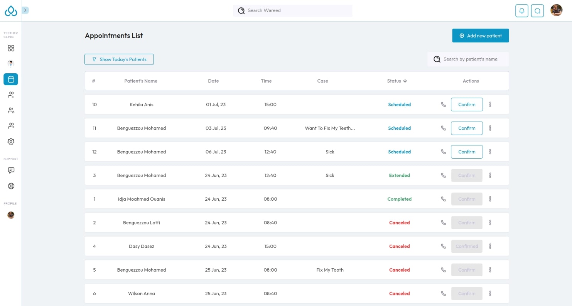Viewport: 572px width, 306px height.
Task: Focus the Search by patient's name box
Action: [x=469, y=59]
